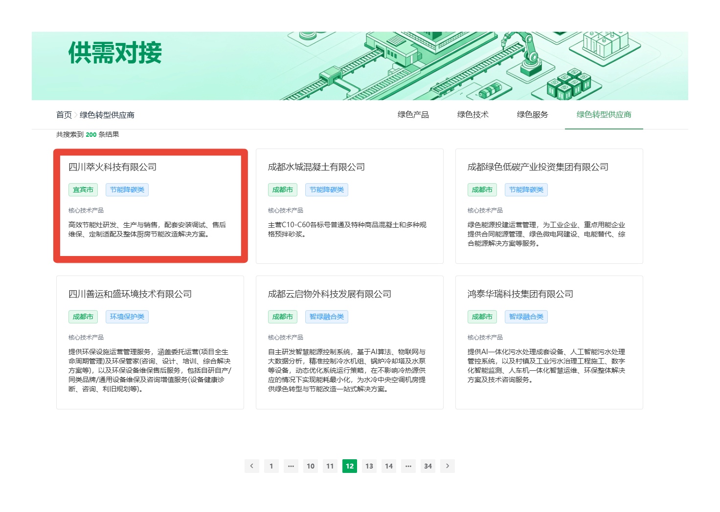Click 成都市 tag on 成都云启物外 card

click(283, 317)
